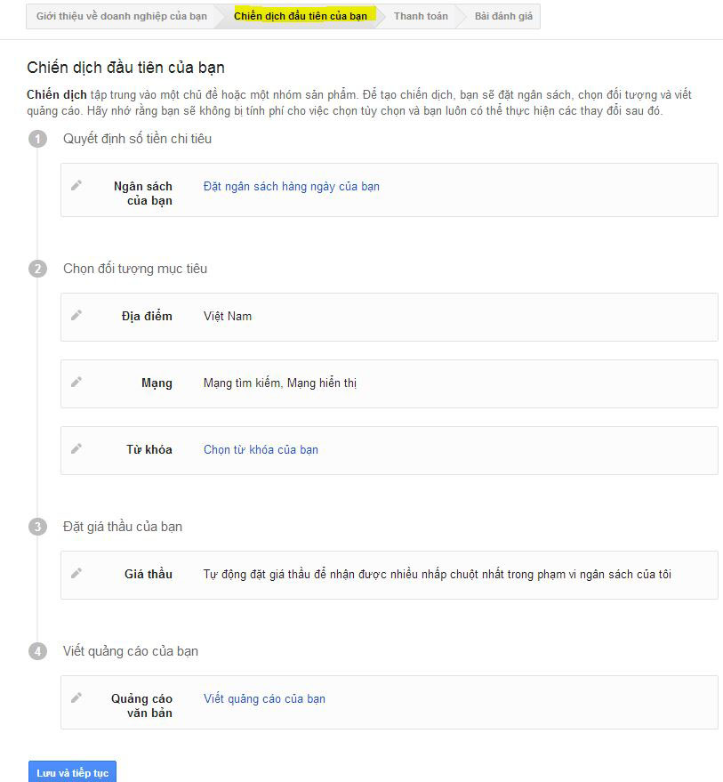The image size is (723, 782).
Task: Click the pencil icon next to Giá thầu
Action: [x=76, y=573]
